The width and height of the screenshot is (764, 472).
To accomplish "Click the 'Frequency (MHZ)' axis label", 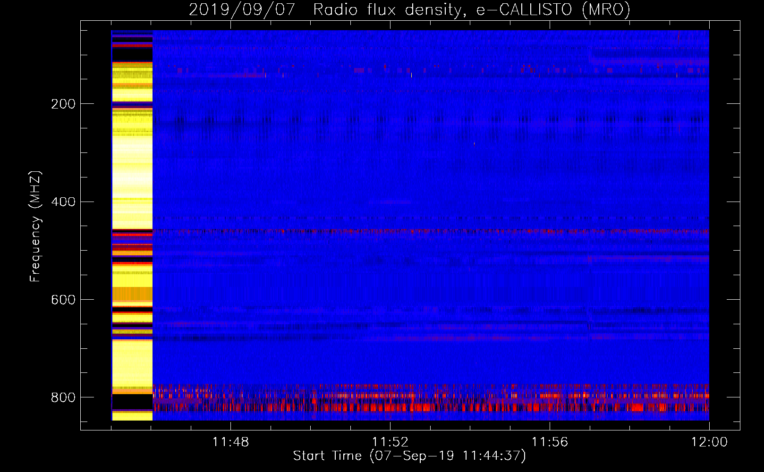I will pyautogui.click(x=35, y=227).
